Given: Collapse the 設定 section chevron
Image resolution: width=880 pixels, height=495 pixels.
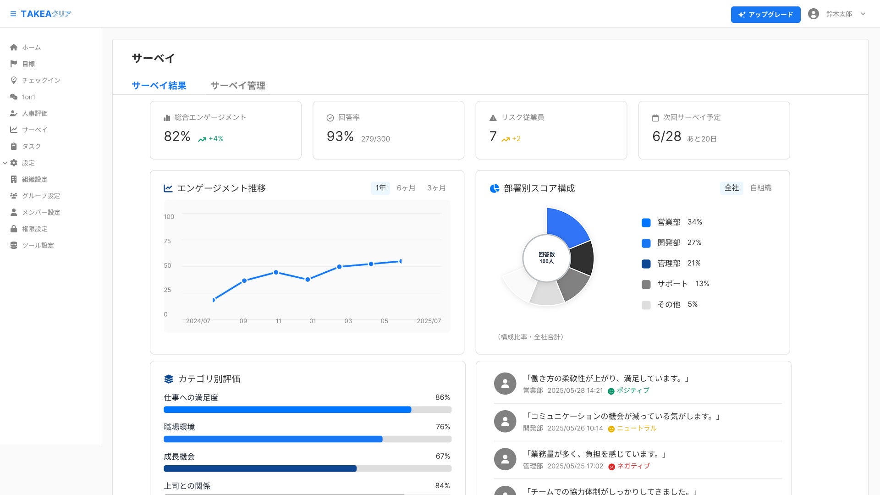Looking at the screenshot, I should pos(5,163).
